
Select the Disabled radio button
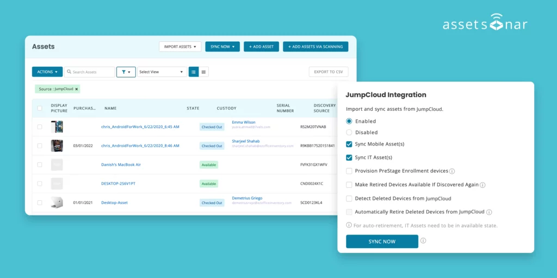[349, 132]
